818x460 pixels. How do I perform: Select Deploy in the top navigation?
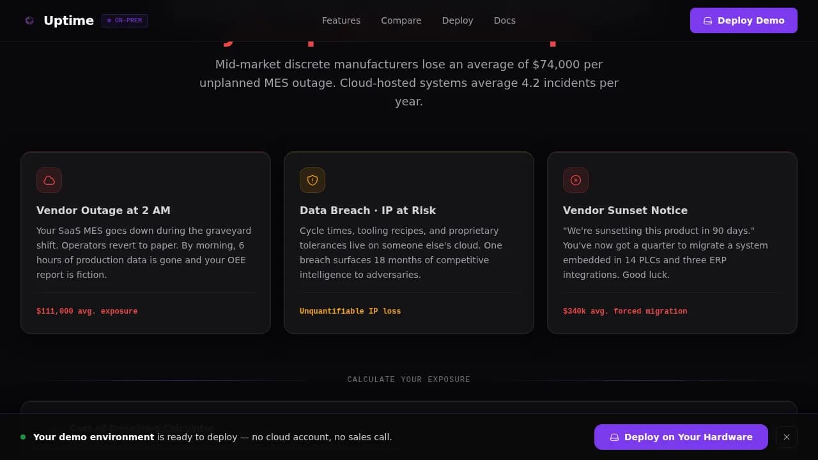pos(458,20)
